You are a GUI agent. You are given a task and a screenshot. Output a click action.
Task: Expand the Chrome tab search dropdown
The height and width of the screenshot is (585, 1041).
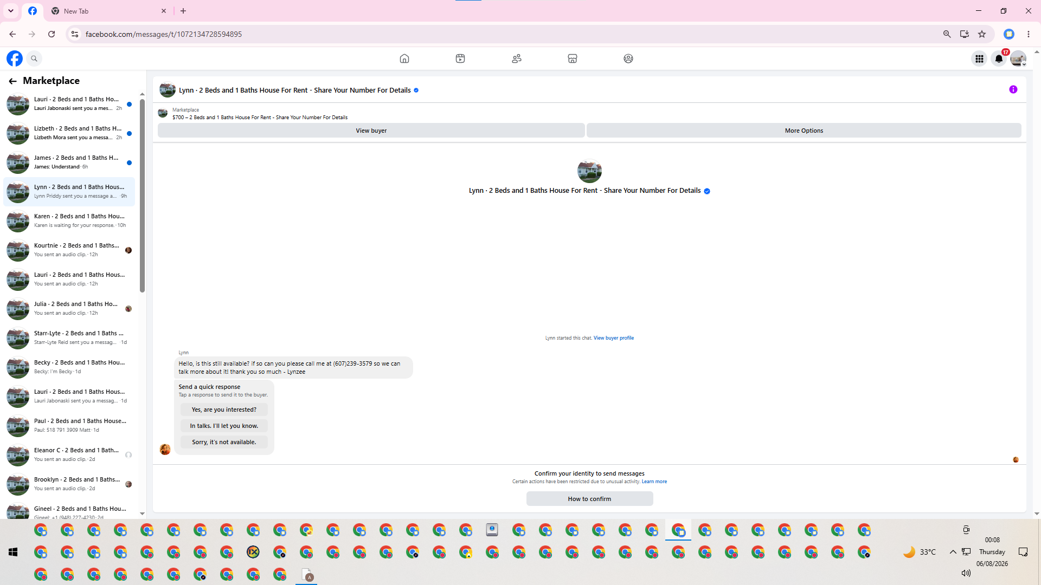click(x=11, y=11)
